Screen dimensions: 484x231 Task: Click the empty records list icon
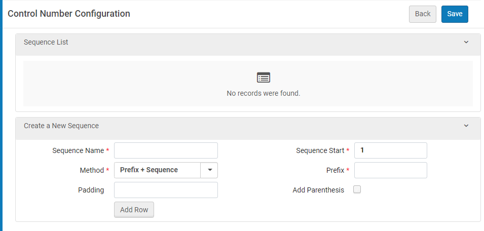coord(264,78)
